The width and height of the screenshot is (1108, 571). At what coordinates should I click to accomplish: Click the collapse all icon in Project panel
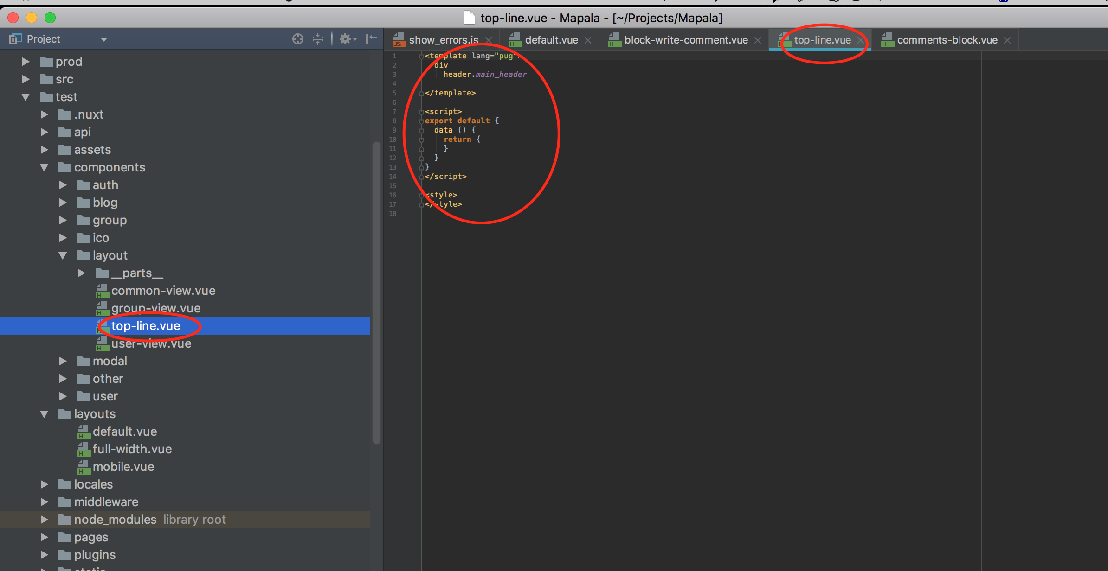click(318, 39)
